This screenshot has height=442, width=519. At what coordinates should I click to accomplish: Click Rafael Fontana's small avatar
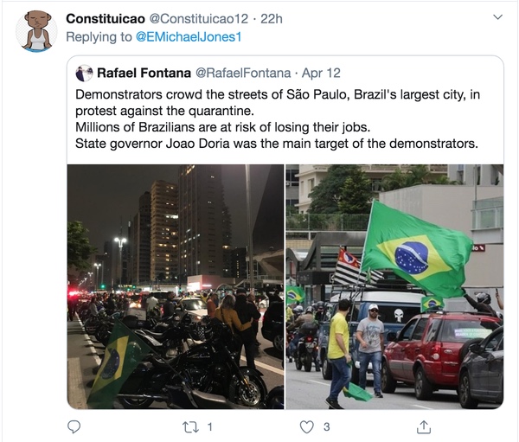click(x=84, y=74)
